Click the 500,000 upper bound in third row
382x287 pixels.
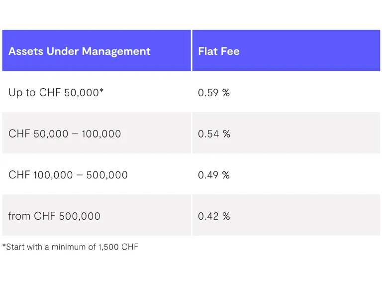coord(107,175)
